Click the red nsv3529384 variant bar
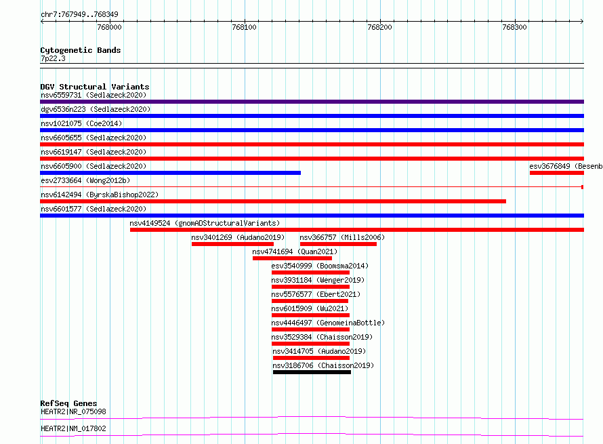This screenshot has height=444, width=603. (311, 344)
